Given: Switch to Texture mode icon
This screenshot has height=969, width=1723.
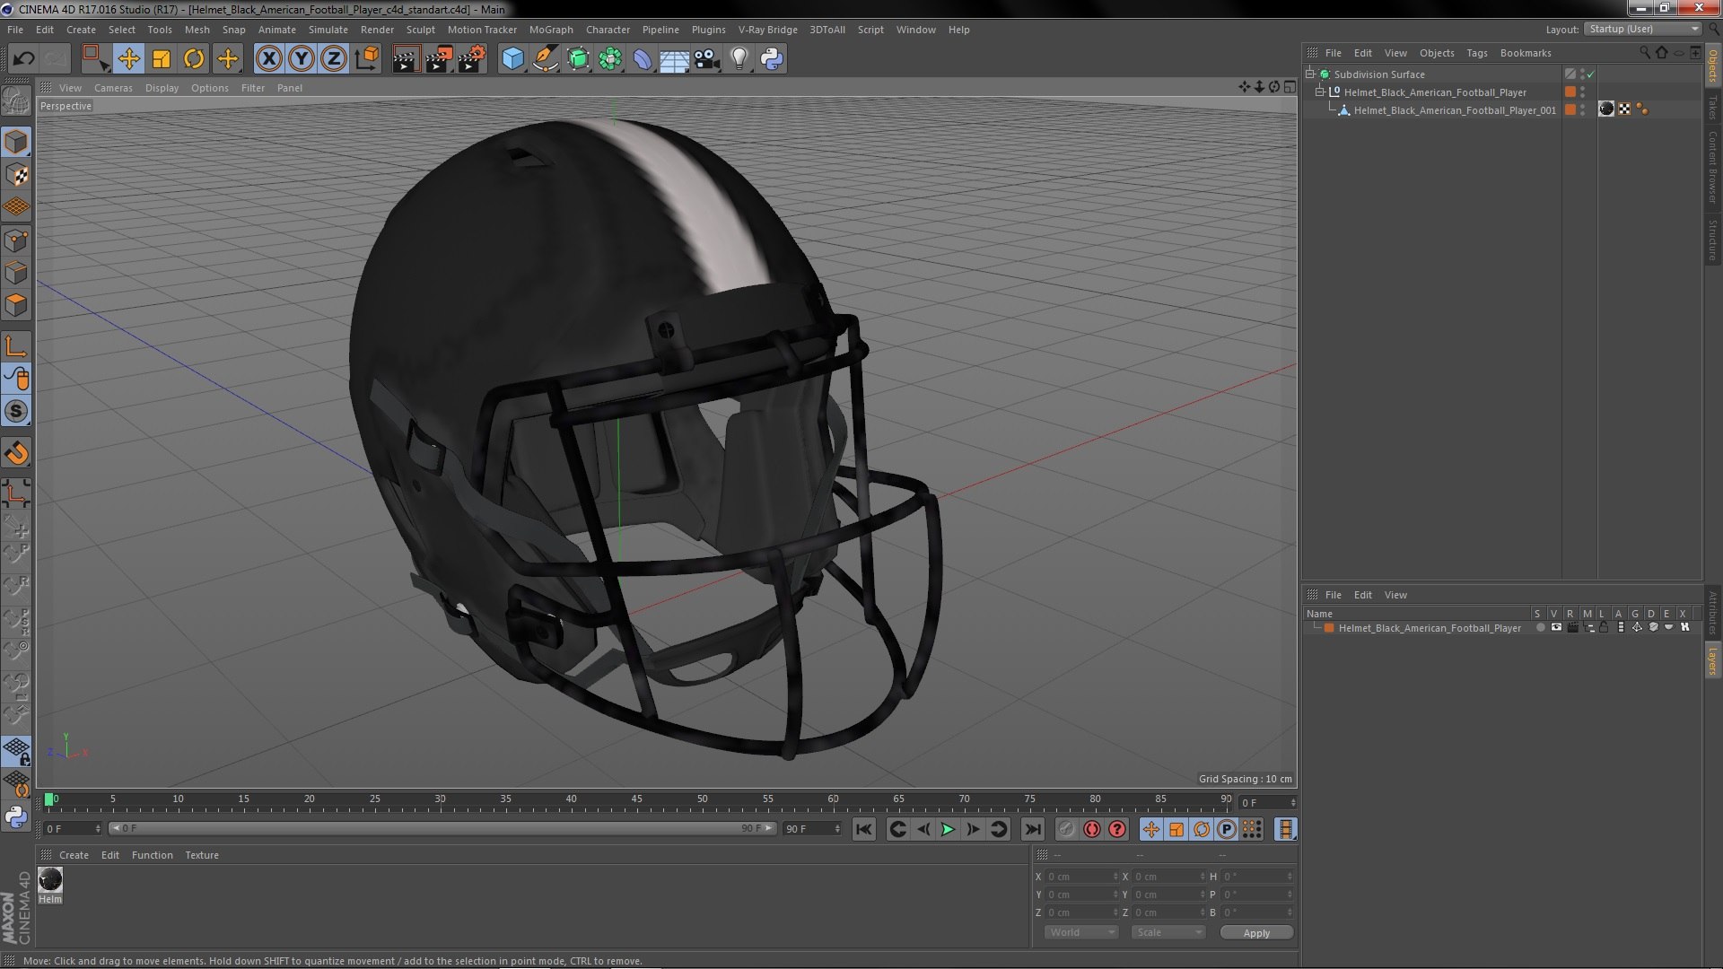Looking at the screenshot, I should pos(16,175).
